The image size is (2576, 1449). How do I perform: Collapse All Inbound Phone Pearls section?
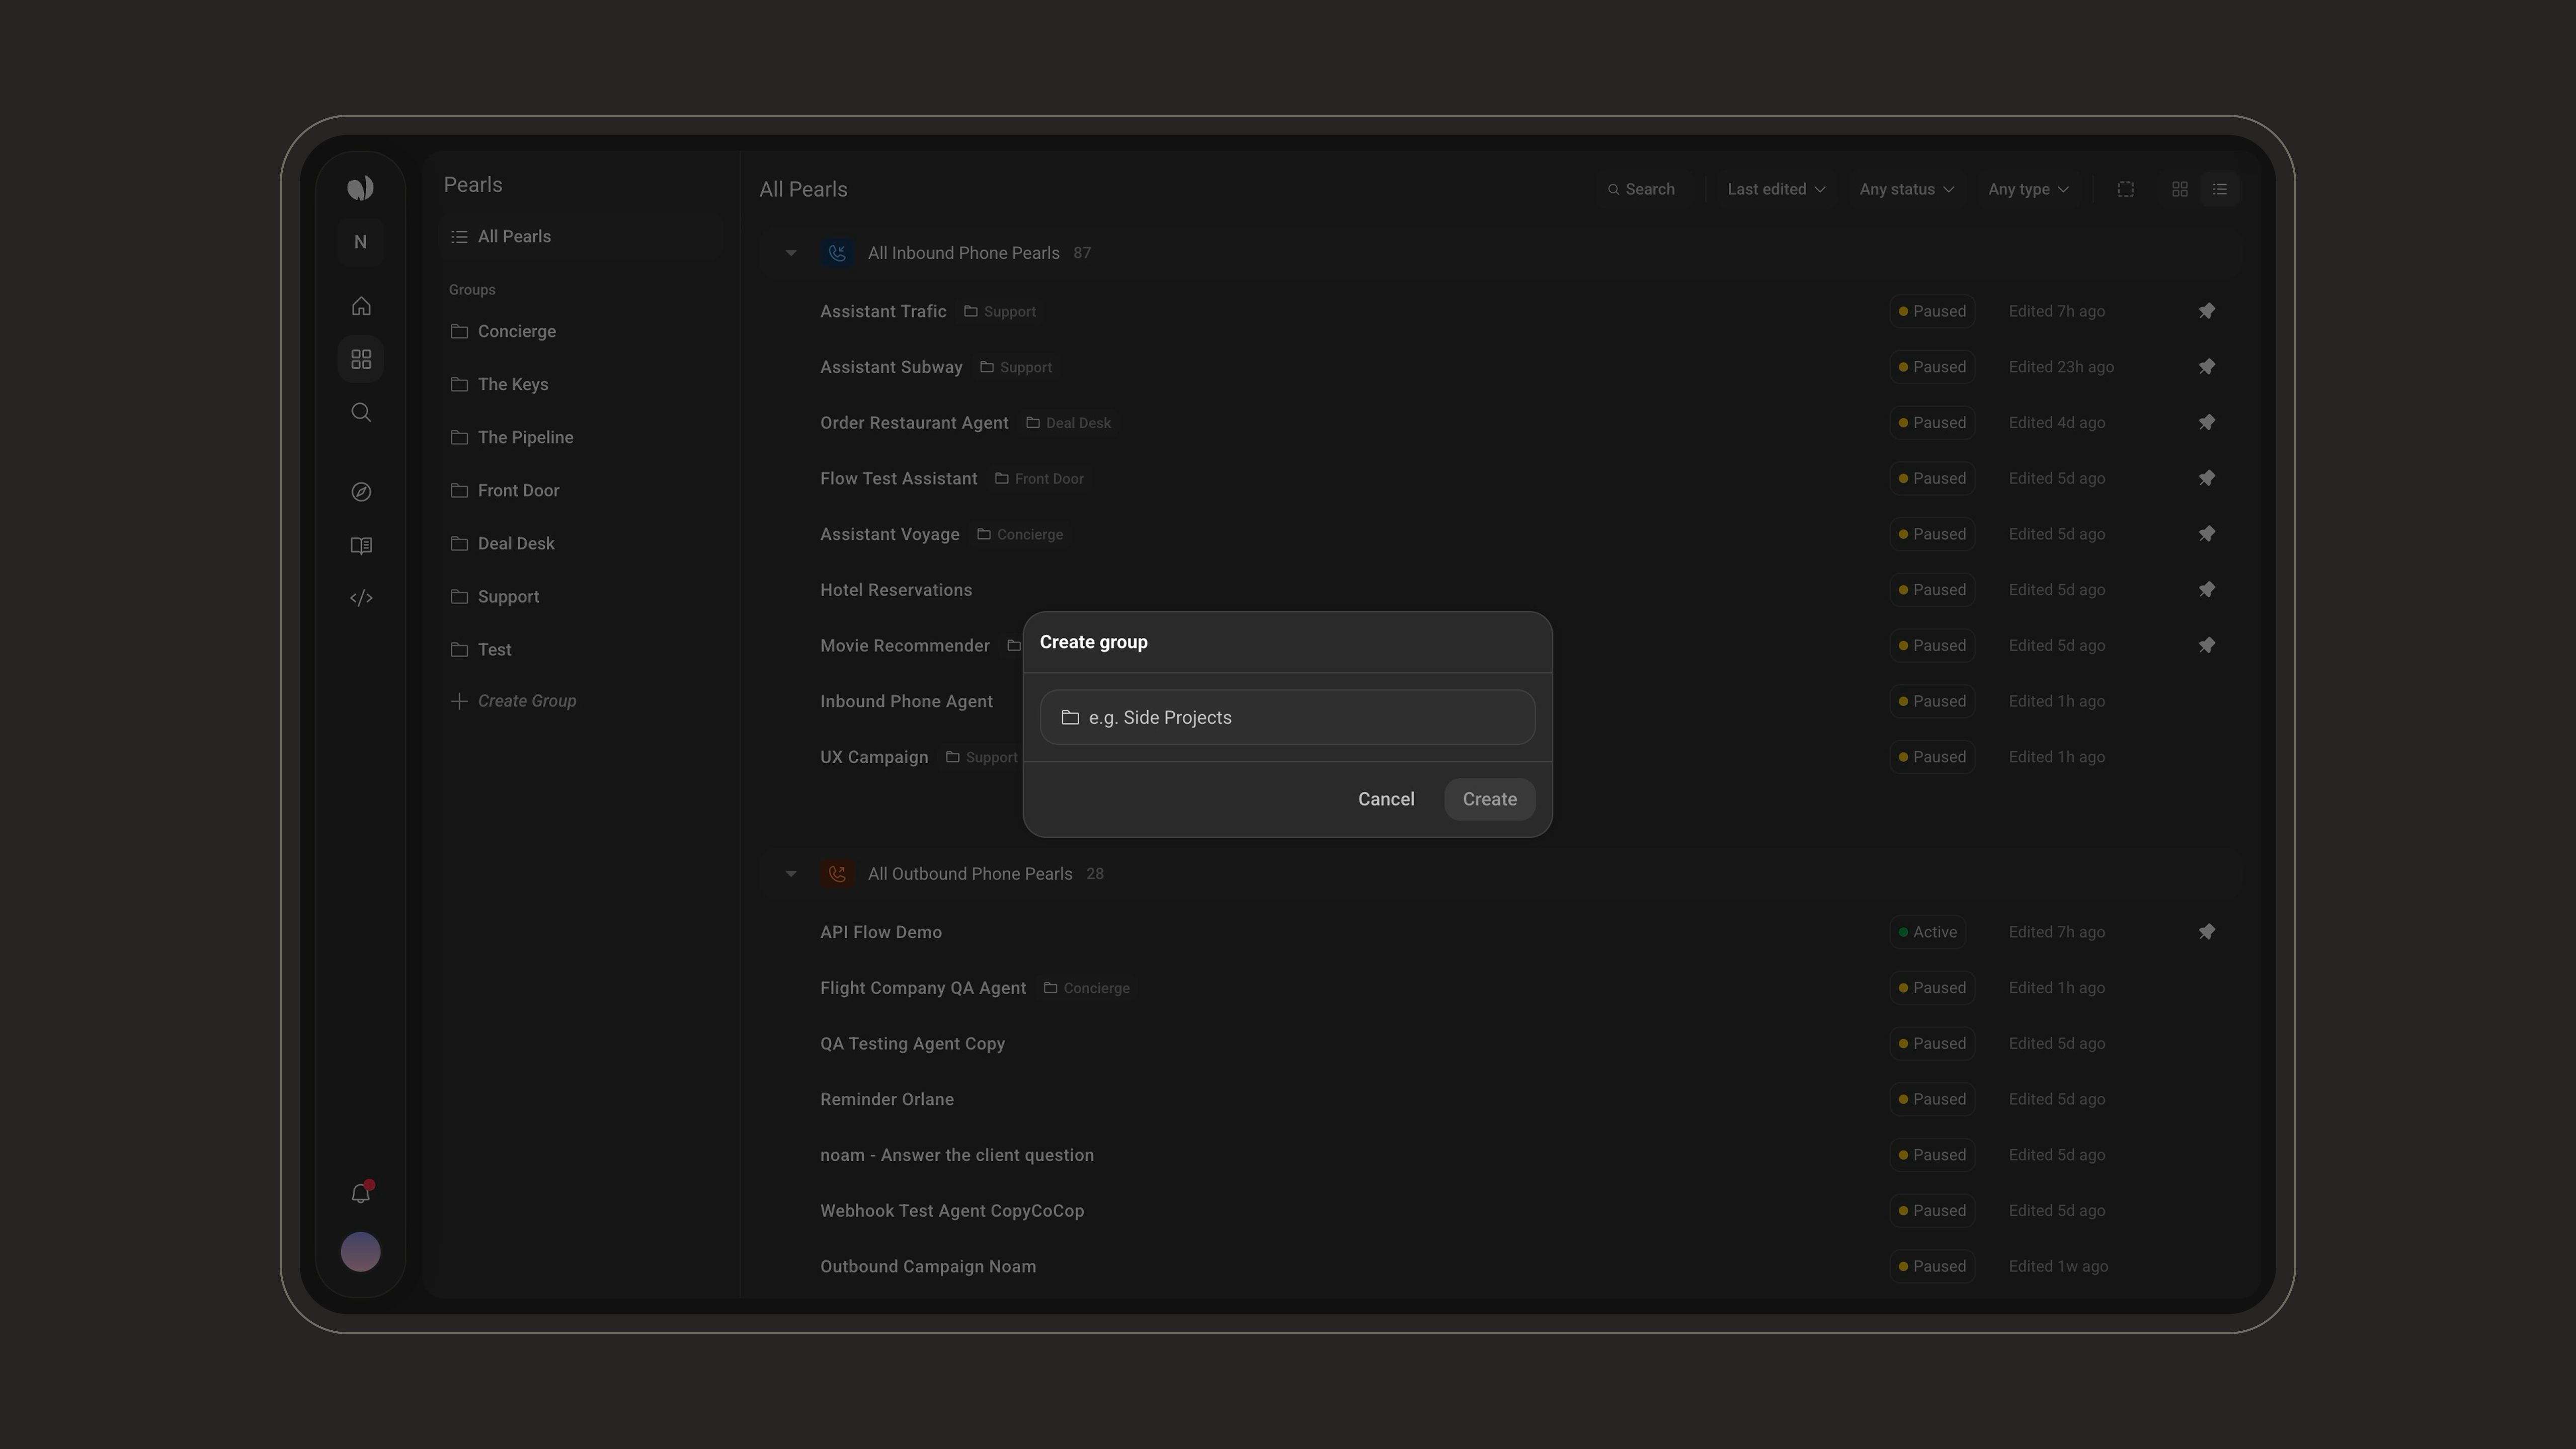tap(791, 253)
